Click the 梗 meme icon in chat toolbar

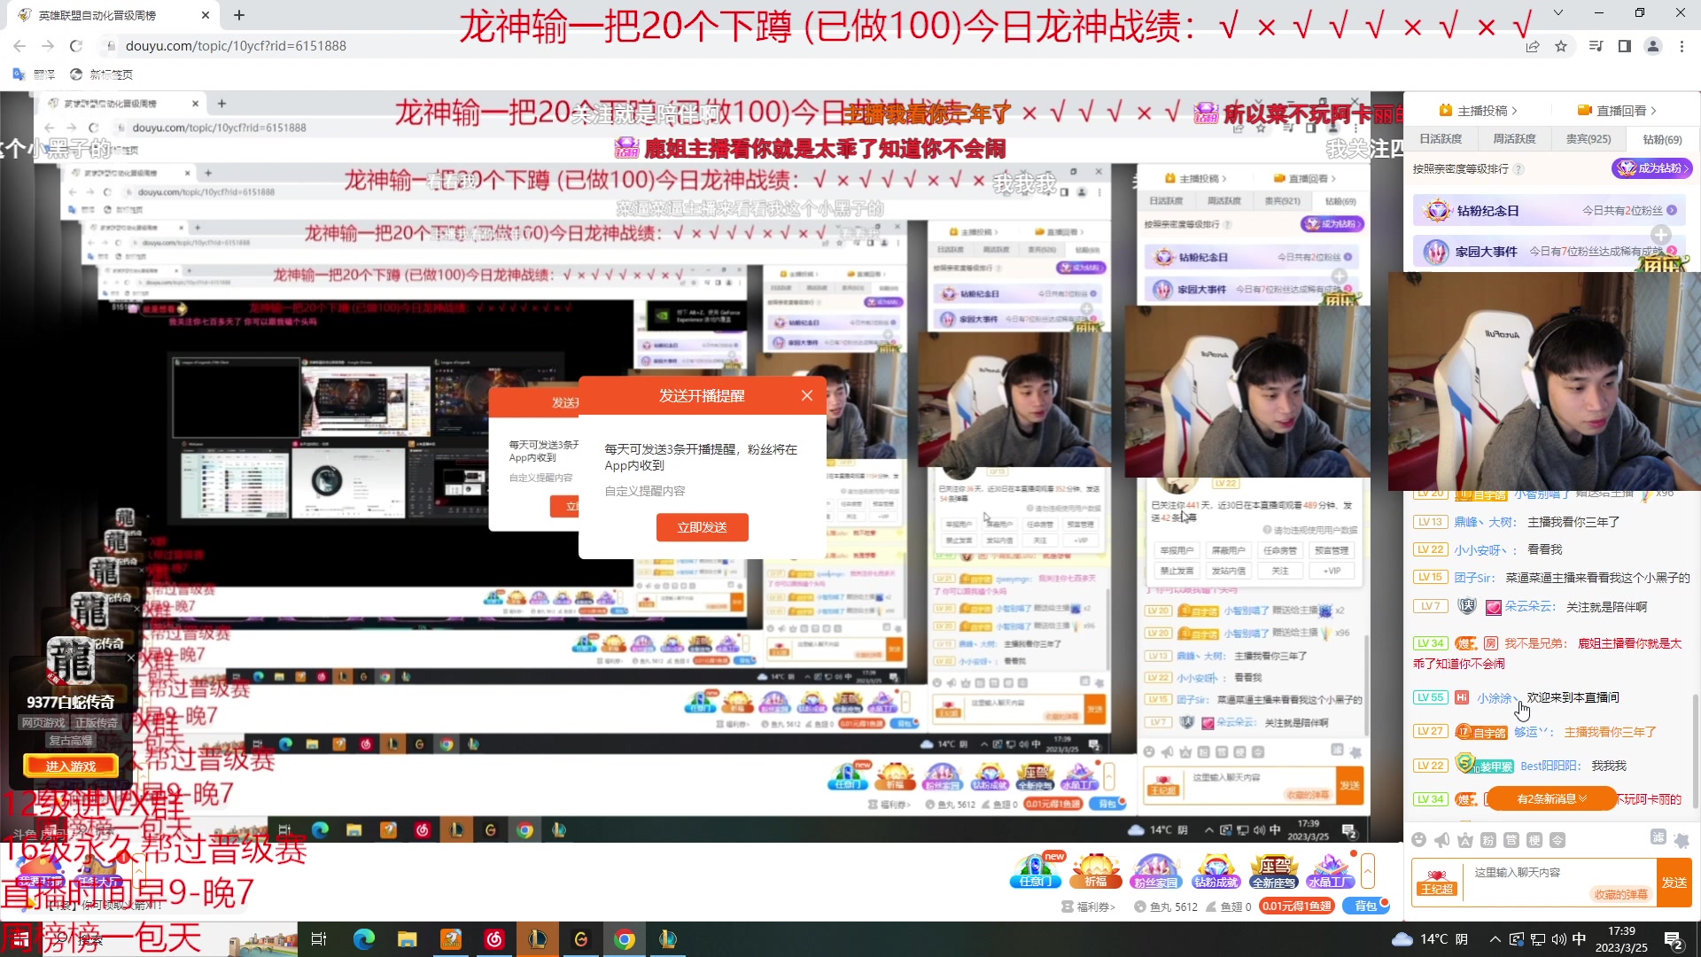coord(1534,840)
